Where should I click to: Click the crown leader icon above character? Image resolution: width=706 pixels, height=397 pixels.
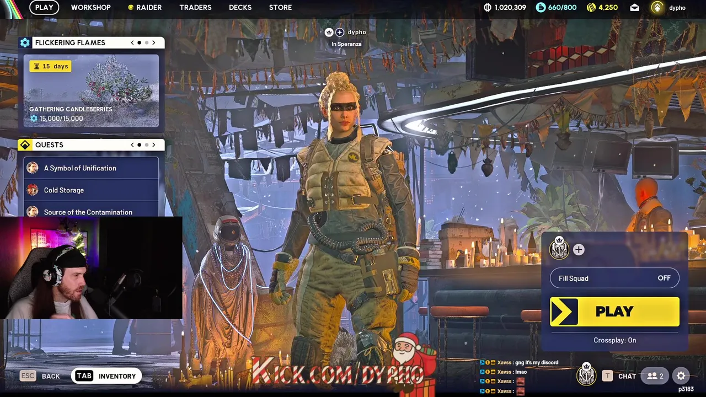coord(329,32)
